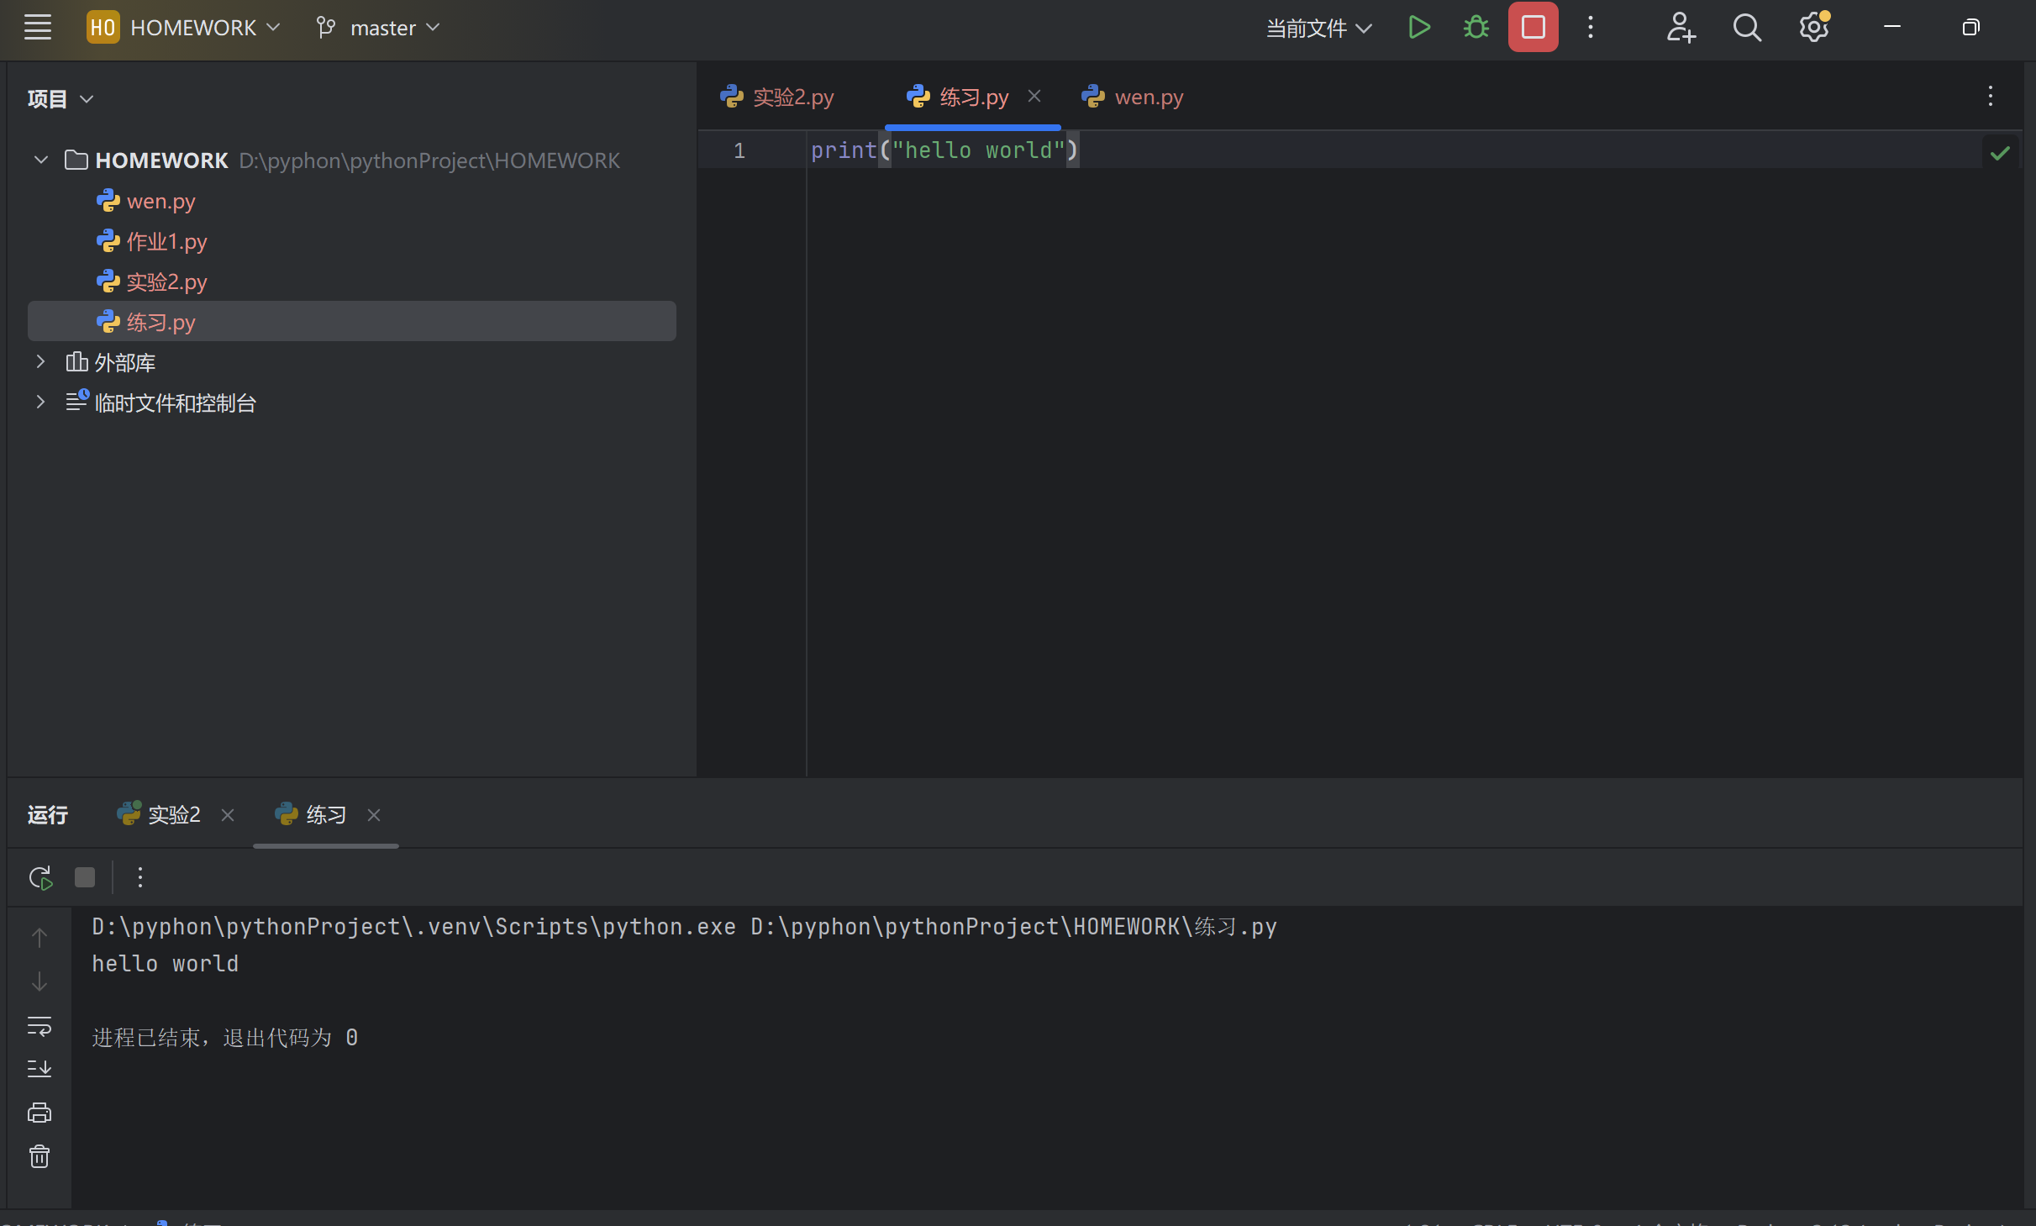Click the green Run button in top toolbar
2036x1226 pixels.
coord(1418,28)
